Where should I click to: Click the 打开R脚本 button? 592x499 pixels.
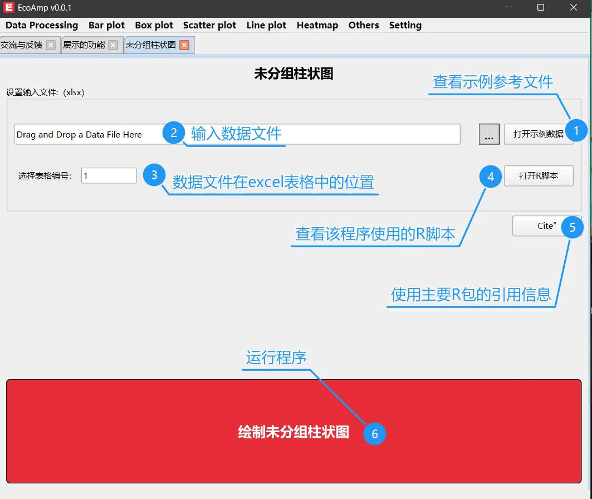539,175
